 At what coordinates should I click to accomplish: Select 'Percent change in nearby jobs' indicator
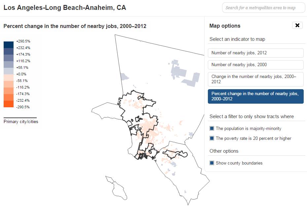(x=255, y=96)
